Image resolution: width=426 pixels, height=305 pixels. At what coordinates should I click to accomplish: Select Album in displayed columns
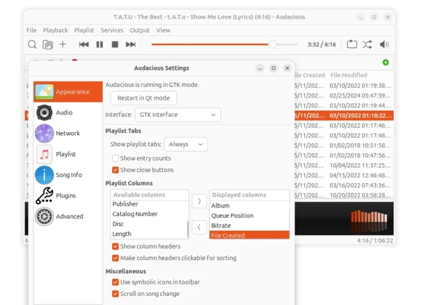point(250,206)
